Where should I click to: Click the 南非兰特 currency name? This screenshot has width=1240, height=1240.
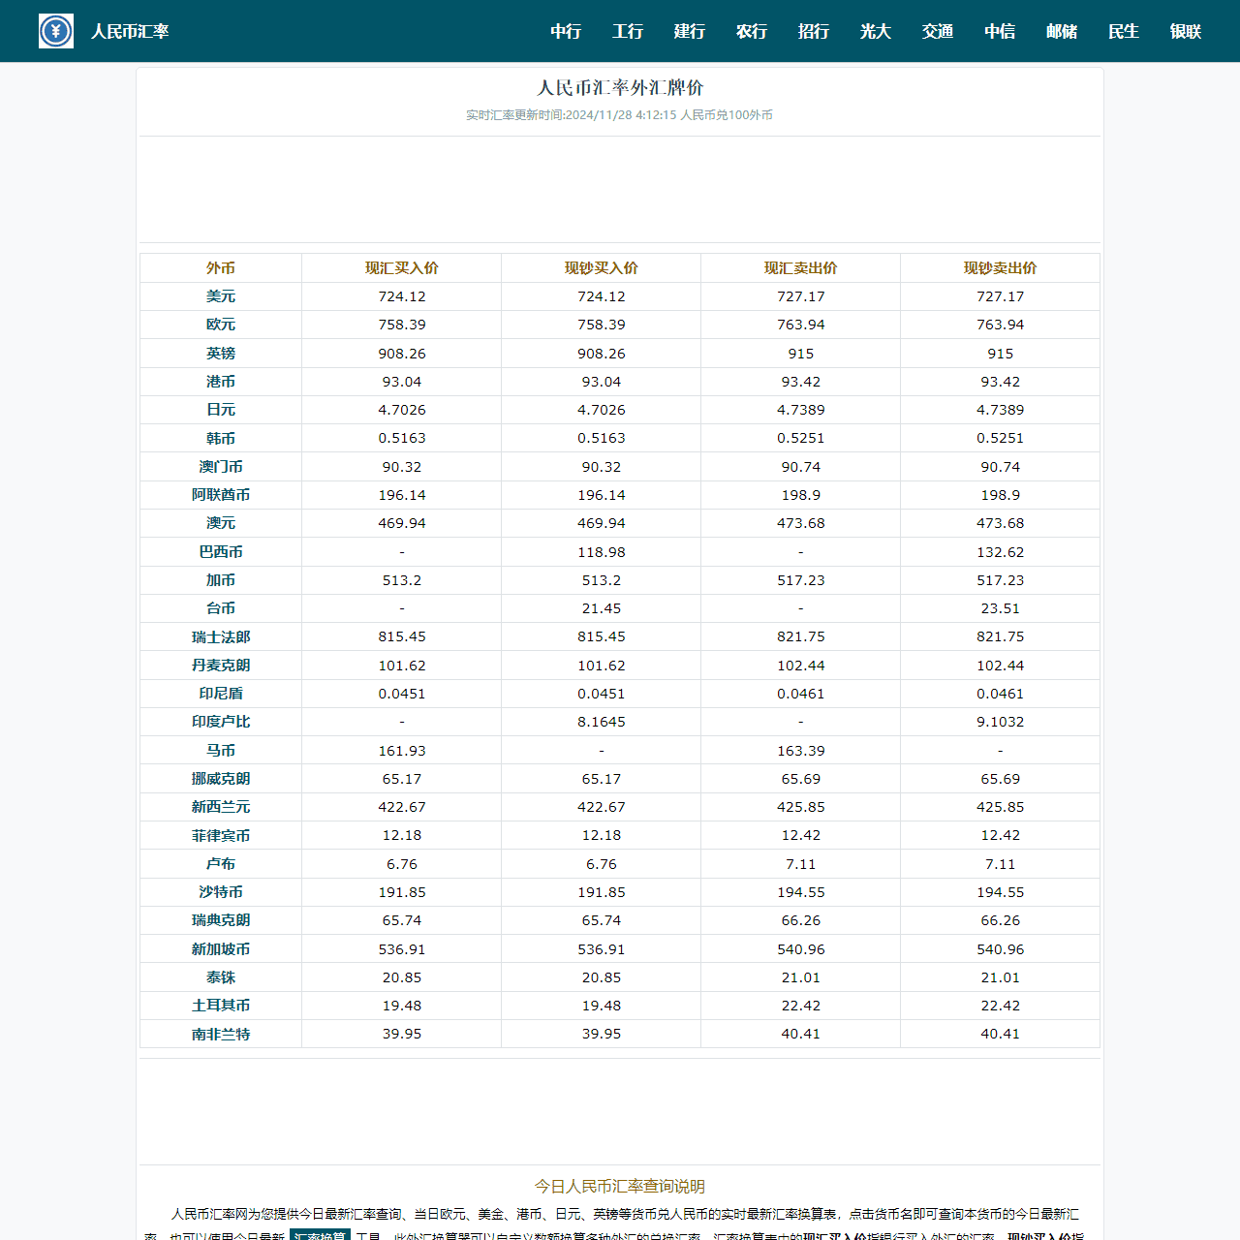[x=221, y=1035]
